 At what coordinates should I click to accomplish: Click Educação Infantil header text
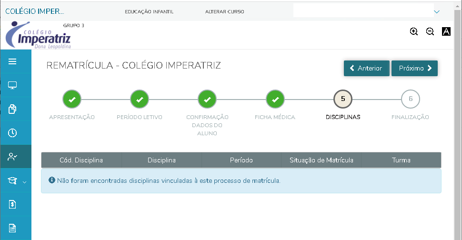(x=149, y=12)
